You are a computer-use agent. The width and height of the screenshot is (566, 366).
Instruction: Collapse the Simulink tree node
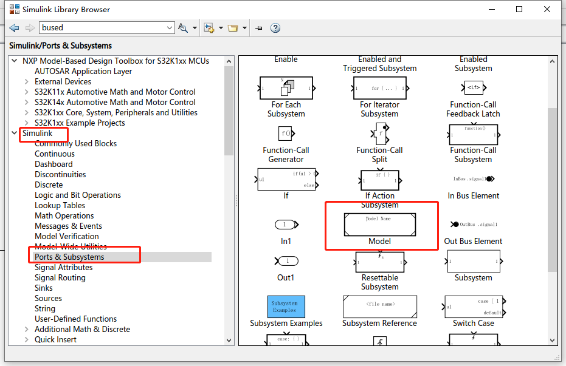(14, 133)
